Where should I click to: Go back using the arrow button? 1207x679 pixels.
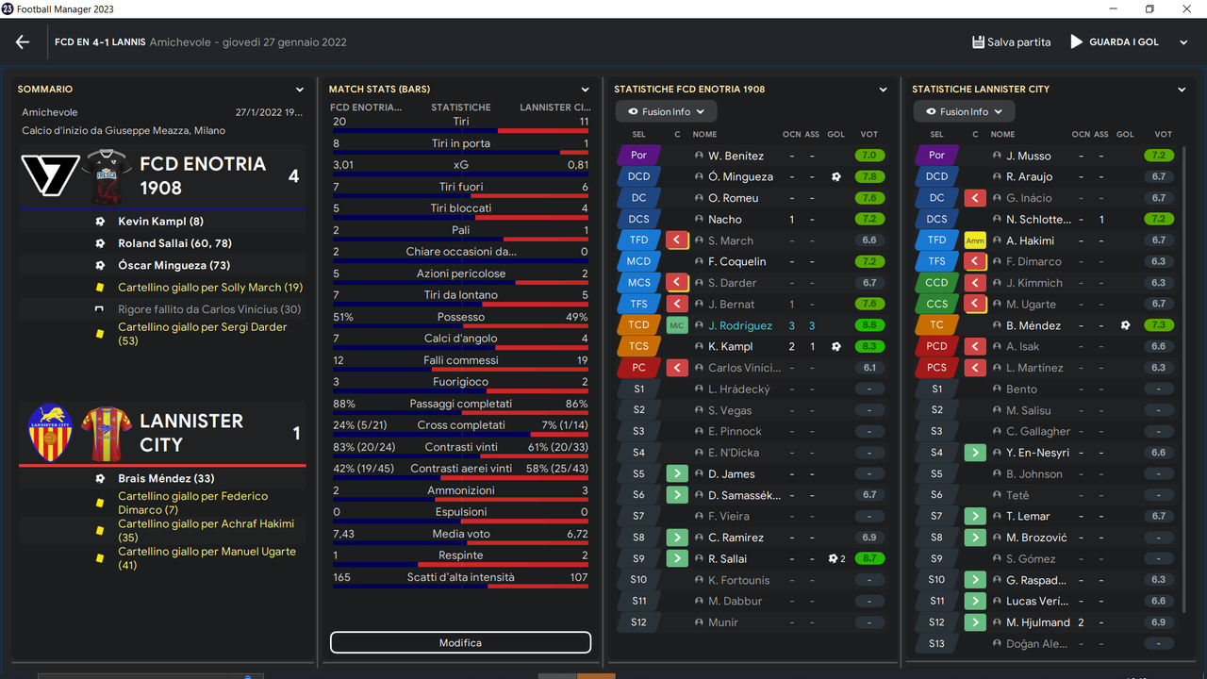point(23,42)
